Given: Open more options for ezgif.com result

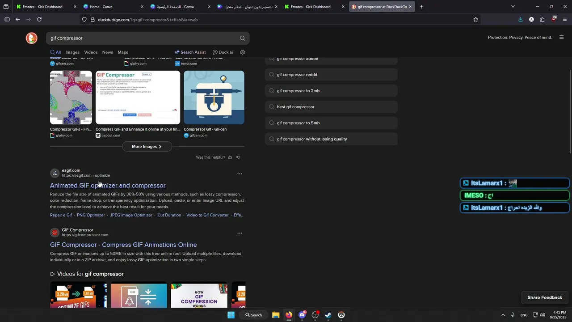Looking at the screenshot, I should click(x=240, y=174).
